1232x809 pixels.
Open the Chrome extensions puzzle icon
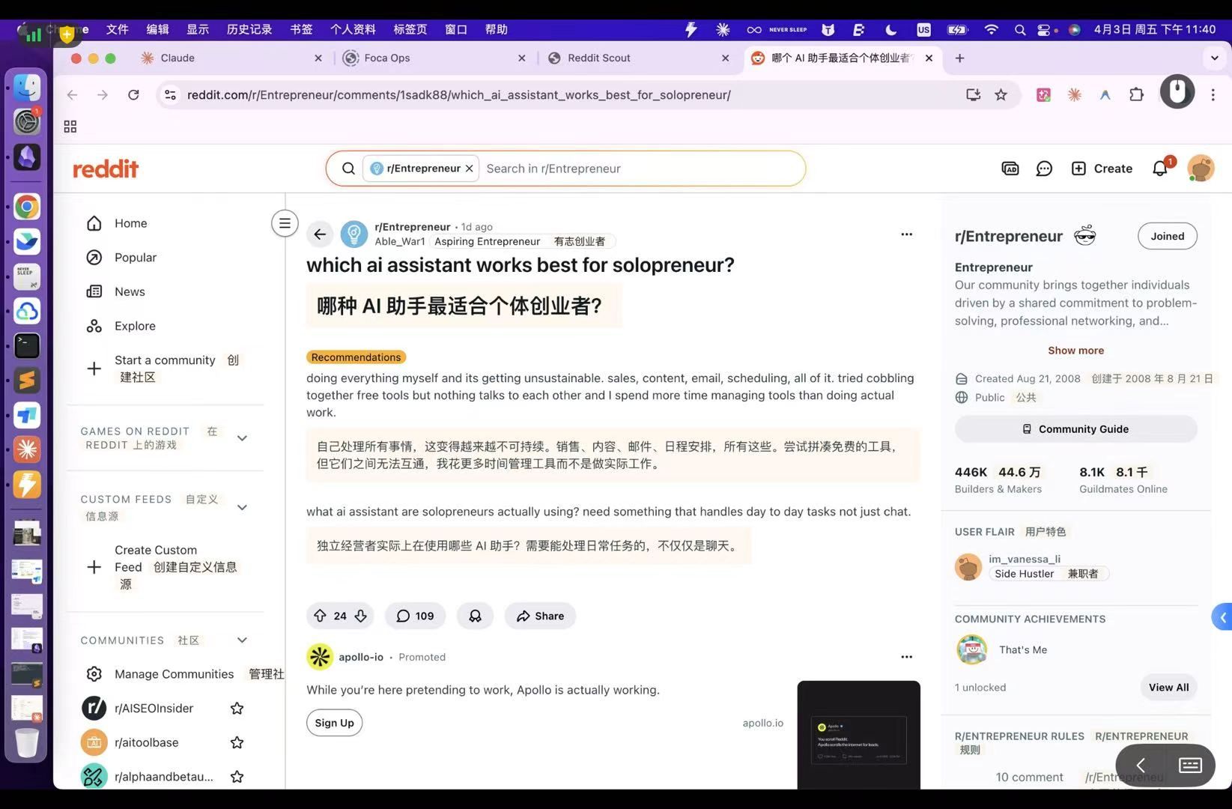(1136, 95)
